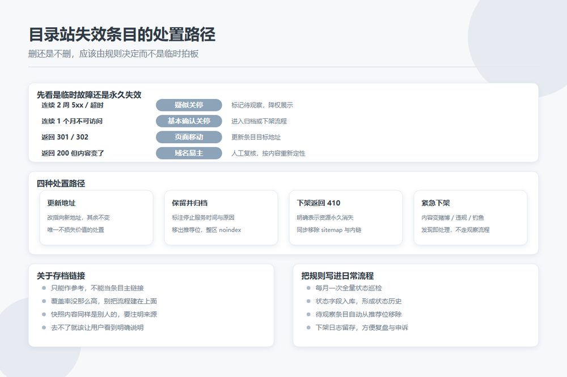Click text 移出推荐位，整区 noindex
The height and width of the screenshot is (377, 567).
tap(206, 230)
